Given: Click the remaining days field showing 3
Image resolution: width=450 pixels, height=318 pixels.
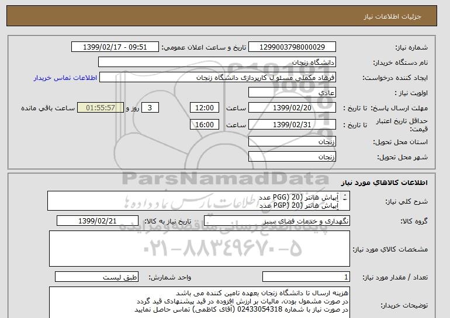Looking at the screenshot, I should coord(150,108).
